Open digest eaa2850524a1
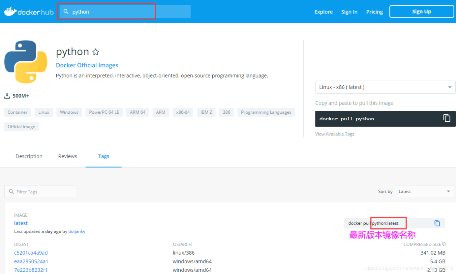This screenshot has width=456, height=274. (31, 261)
